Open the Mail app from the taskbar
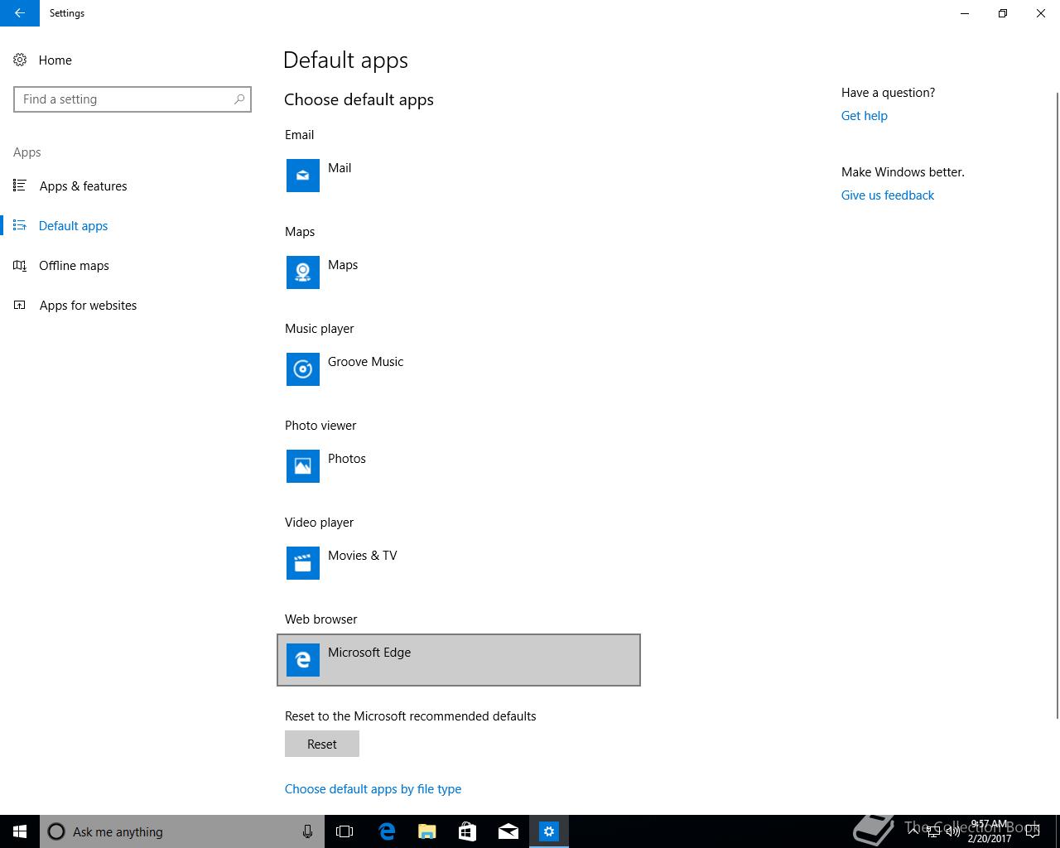This screenshot has width=1060, height=848. [508, 831]
